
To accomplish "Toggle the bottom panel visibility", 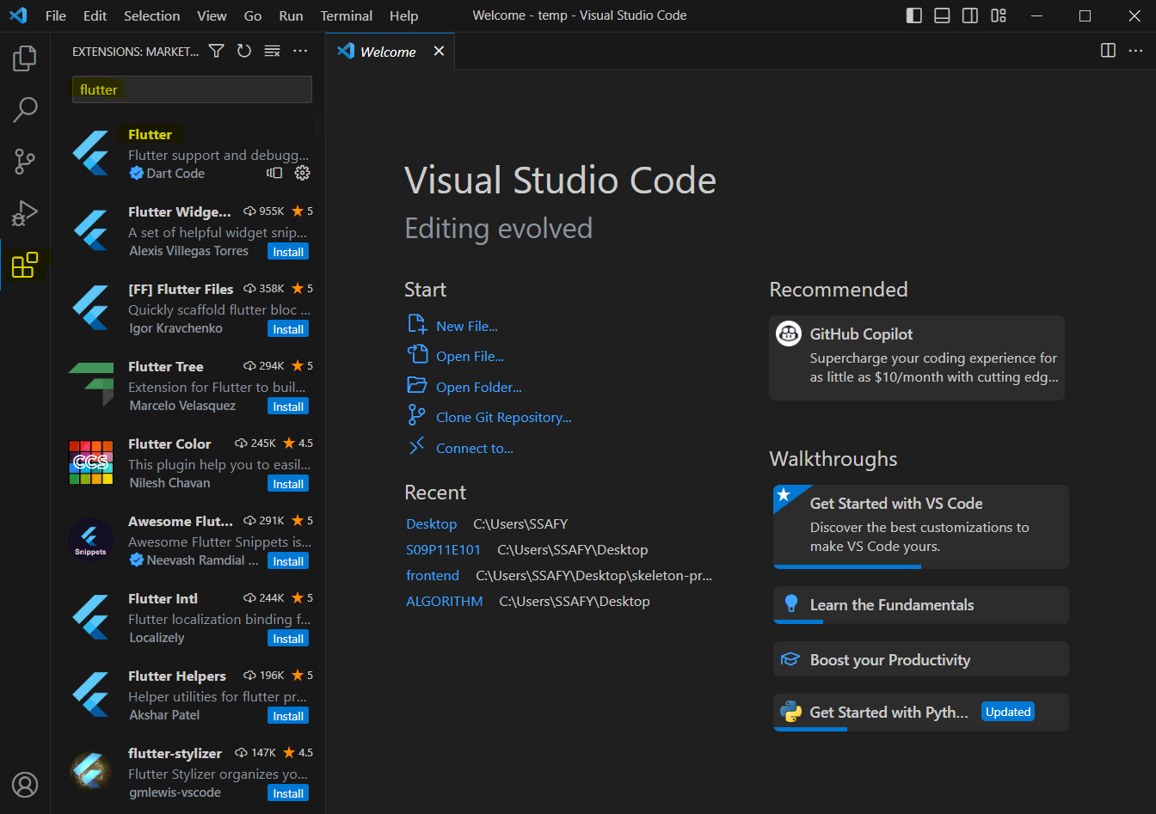I will (942, 15).
